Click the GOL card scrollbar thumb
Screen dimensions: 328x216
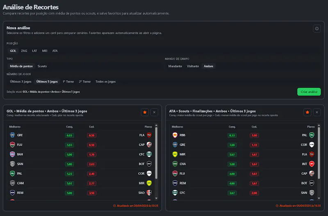156,153
